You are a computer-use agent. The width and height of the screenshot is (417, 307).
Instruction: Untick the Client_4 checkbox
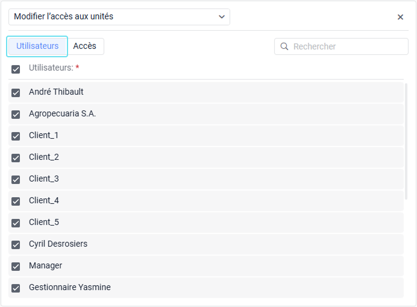click(16, 201)
